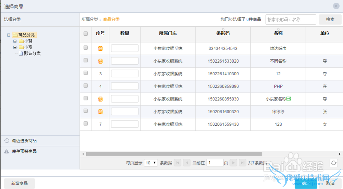343x189 pixels.
Task: Expand the 小慧 category folder
Action: pyautogui.click(x=15, y=41)
